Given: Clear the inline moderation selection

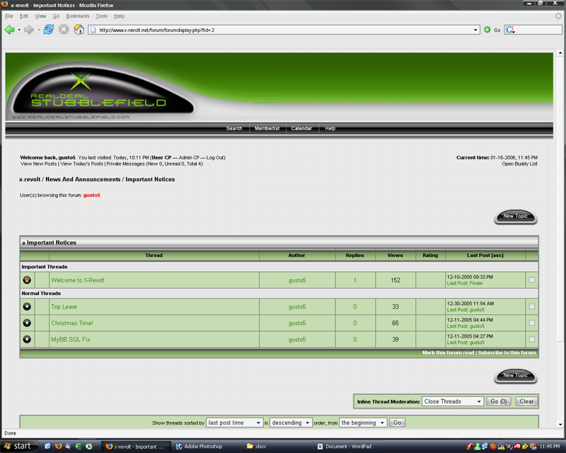Looking at the screenshot, I should pyautogui.click(x=526, y=401).
